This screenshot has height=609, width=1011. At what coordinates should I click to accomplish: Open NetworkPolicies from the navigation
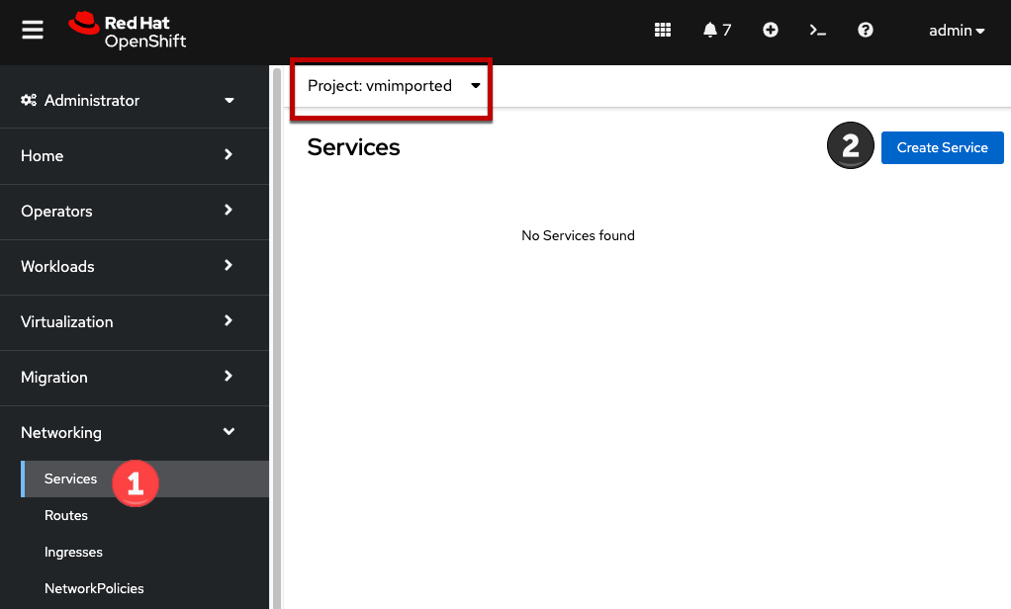[x=94, y=588]
